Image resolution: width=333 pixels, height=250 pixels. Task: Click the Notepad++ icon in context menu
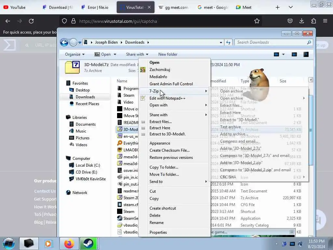[x=143, y=98]
